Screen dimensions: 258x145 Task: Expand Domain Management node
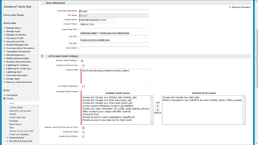[4, 45]
